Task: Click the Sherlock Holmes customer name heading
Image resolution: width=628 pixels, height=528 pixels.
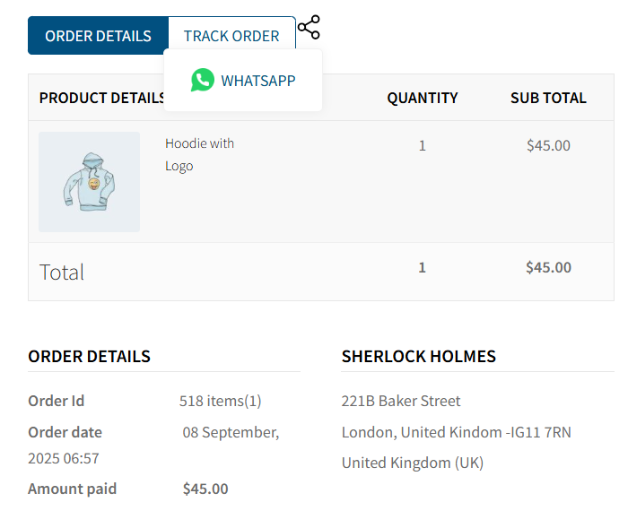Action: tap(418, 356)
